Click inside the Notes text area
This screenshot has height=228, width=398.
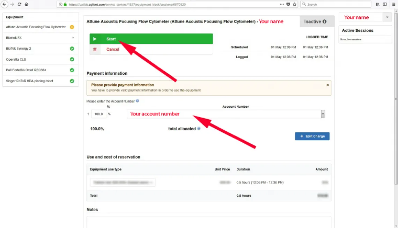click(209, 222)
